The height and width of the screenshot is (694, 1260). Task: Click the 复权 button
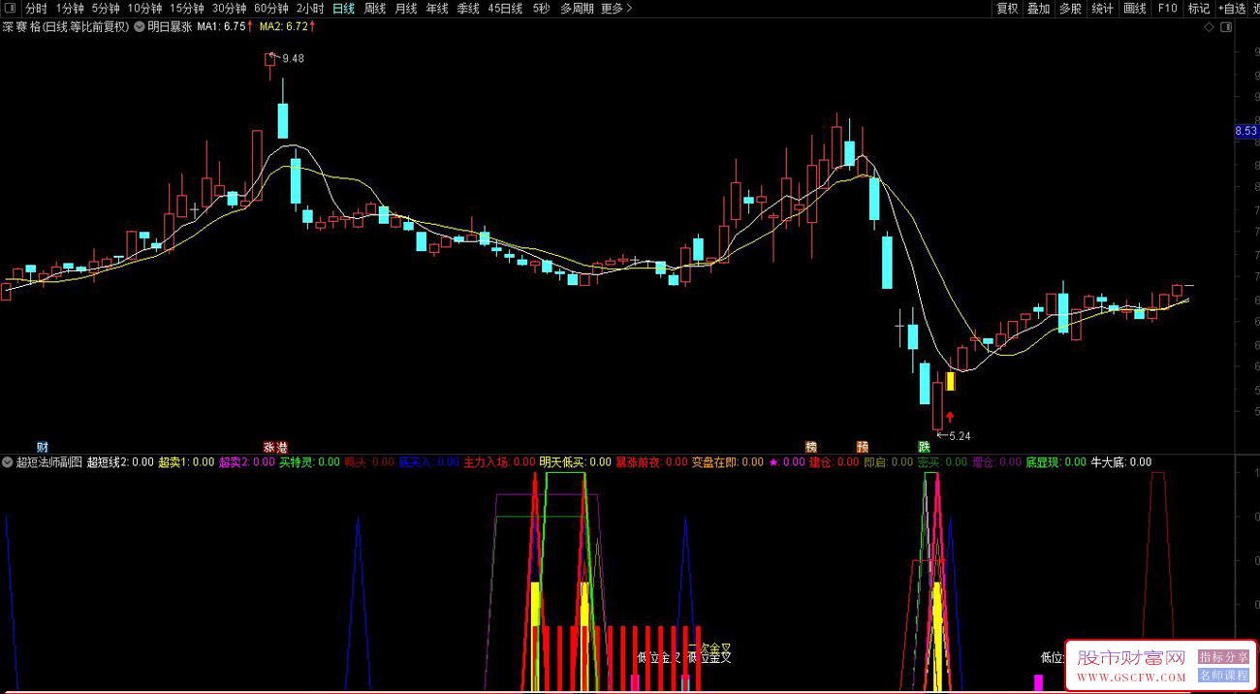tap(1008, 9)
